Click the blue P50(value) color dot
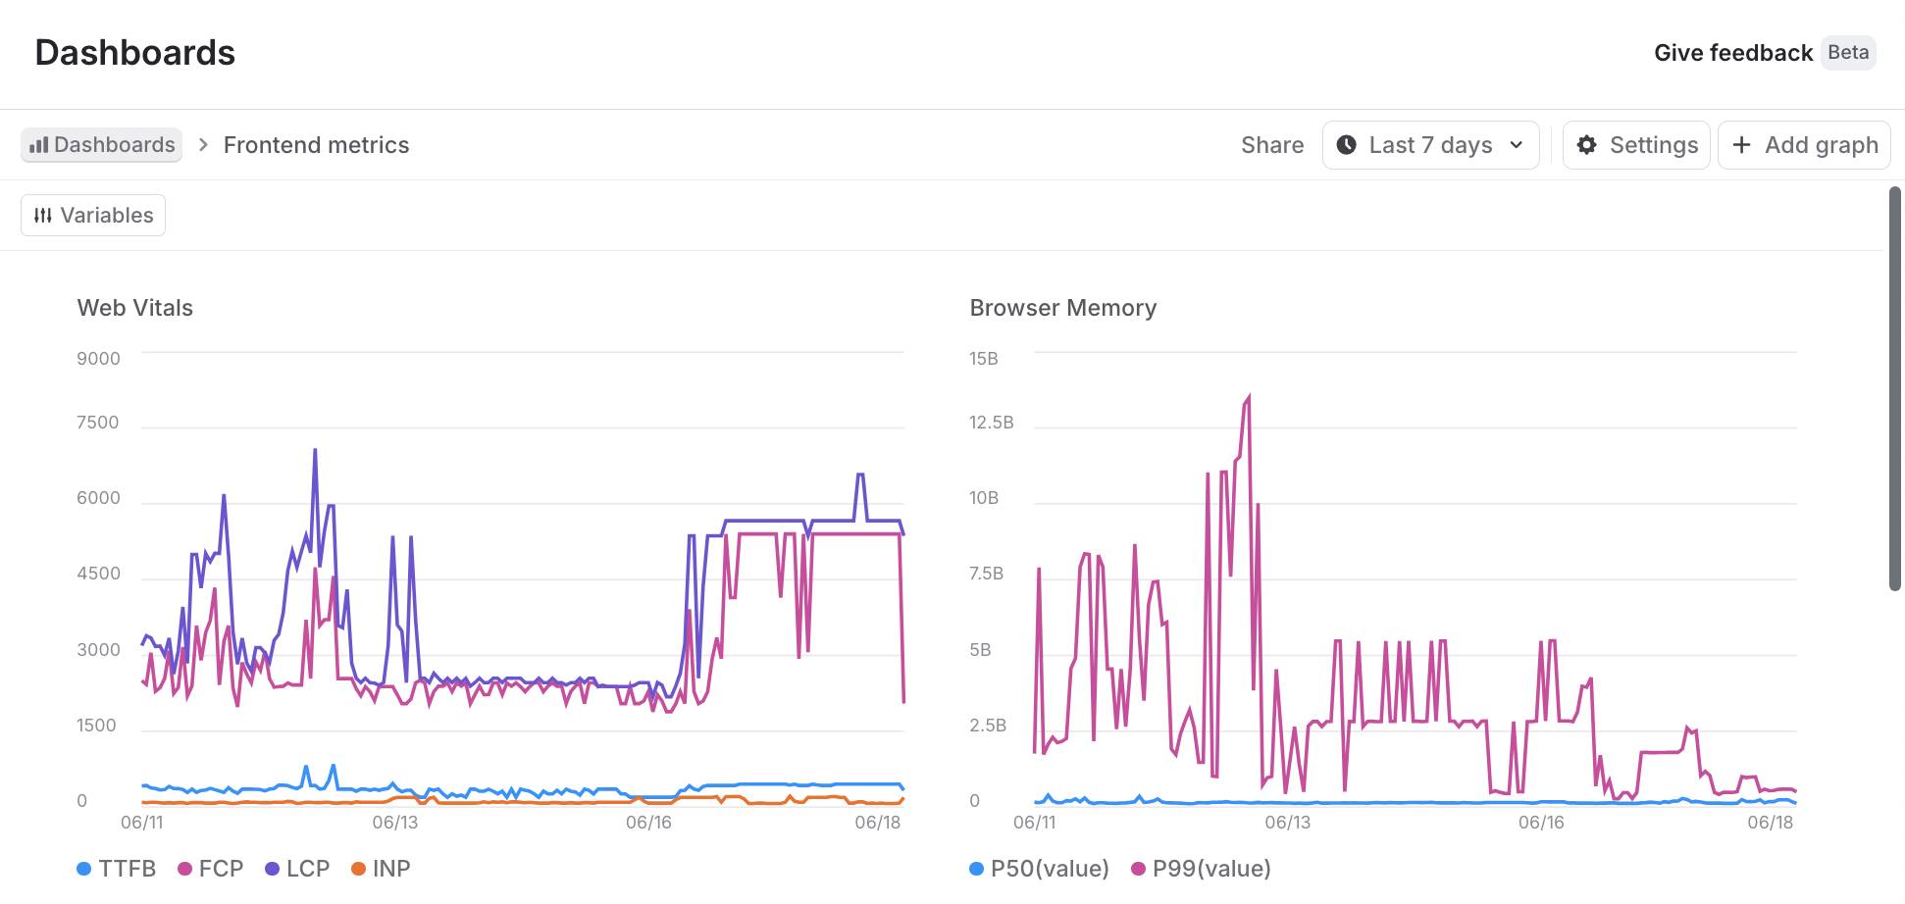This screenshot has height=904, width=1905. pos(974,869)
